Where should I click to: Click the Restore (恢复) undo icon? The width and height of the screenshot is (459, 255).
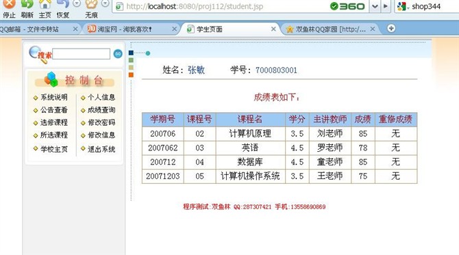click(x=63, y=4)
